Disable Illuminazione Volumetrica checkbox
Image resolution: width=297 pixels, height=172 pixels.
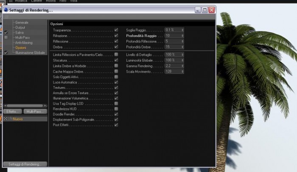[x=116, y=98]
